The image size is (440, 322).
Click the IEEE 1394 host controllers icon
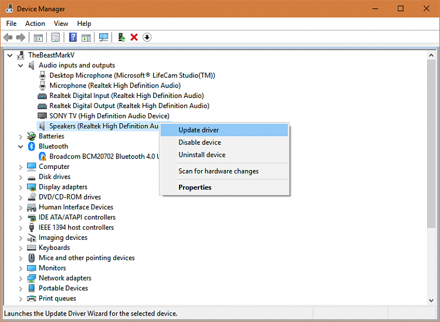point(32,228)
